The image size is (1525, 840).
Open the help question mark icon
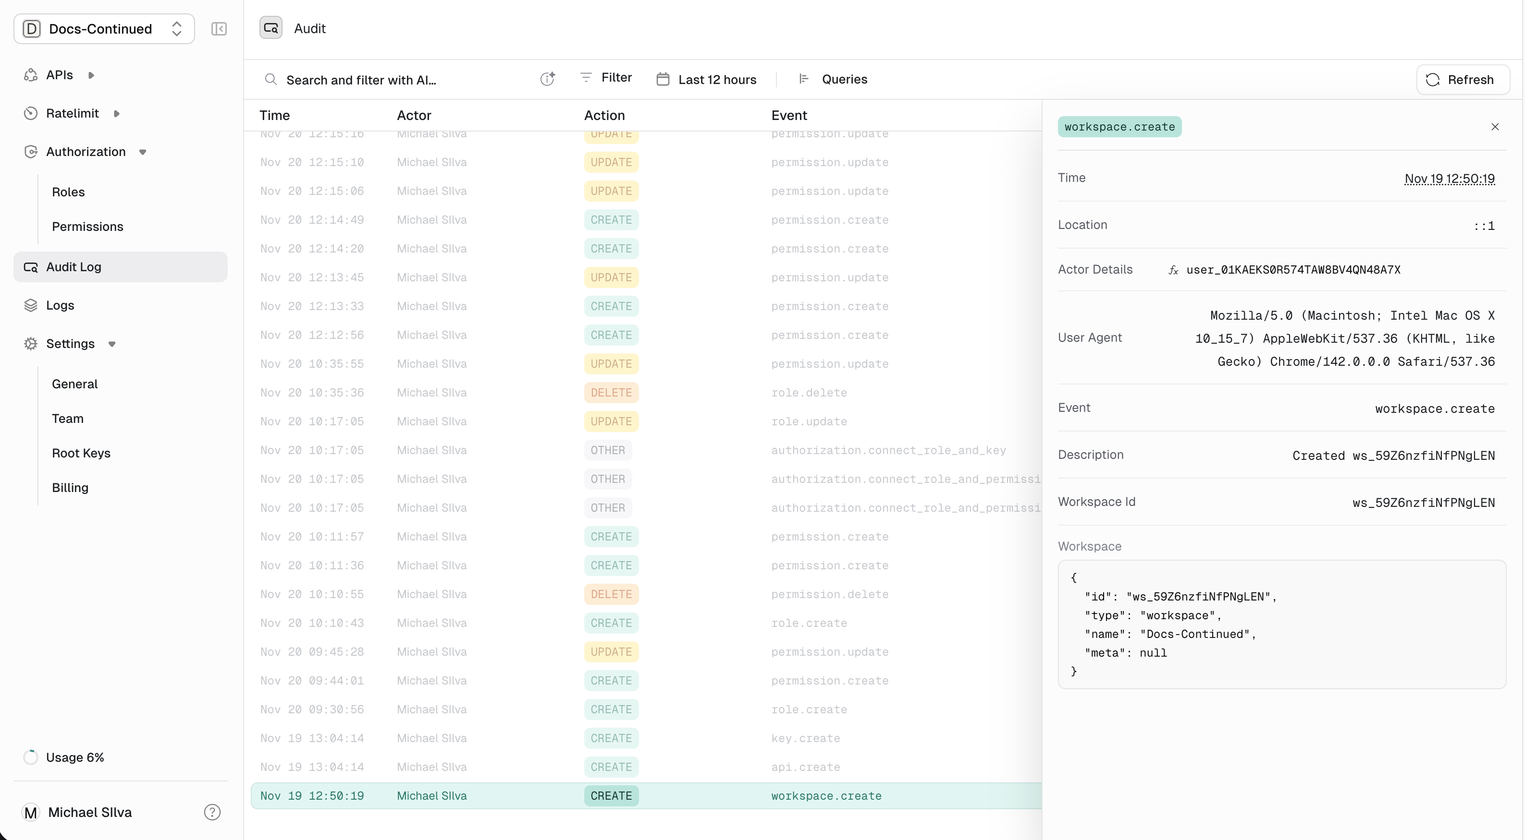[212, 812]
